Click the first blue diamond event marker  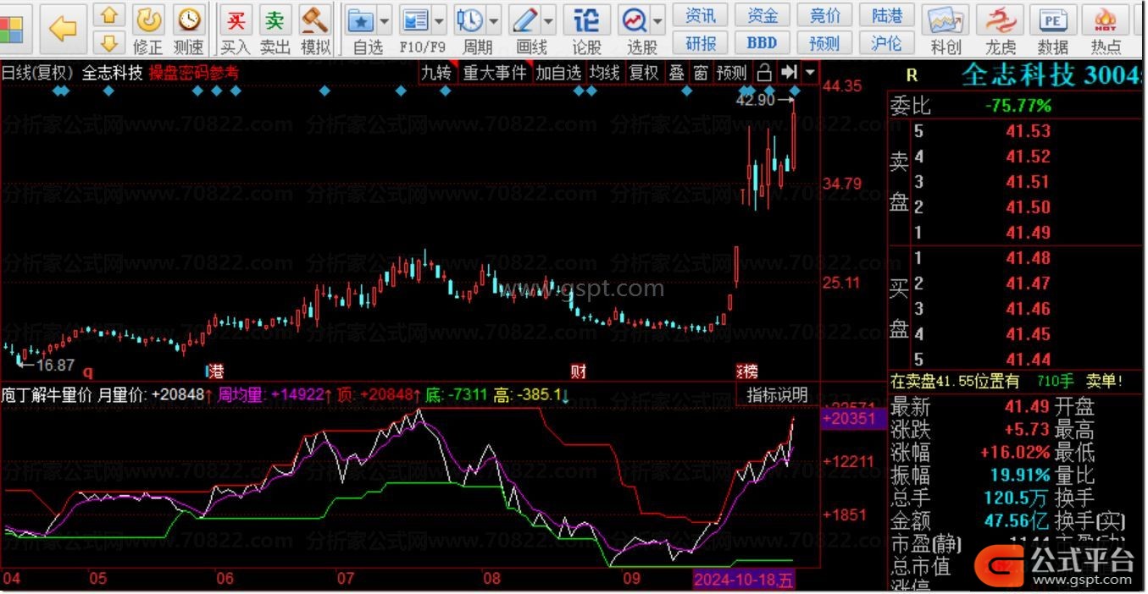pyautogui.click(x=59, y=91)
